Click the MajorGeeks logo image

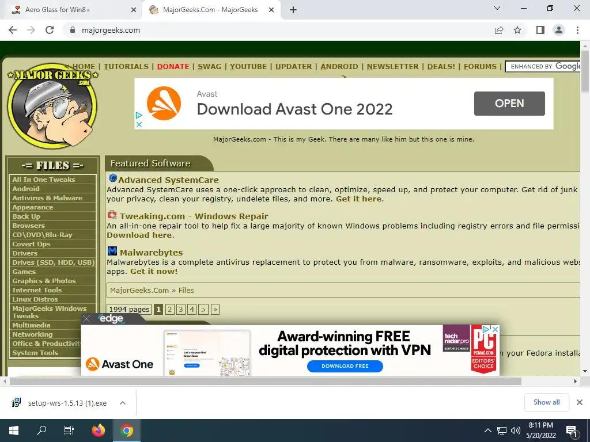pos(52,106)
